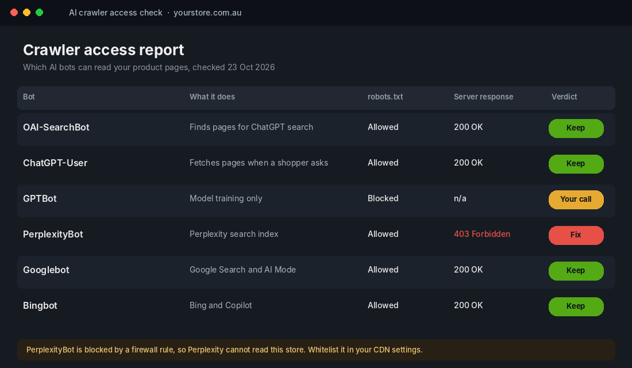
Task: Select the OAI-SearchBot bot name
Action: pyautogui.click(x=56, y=128)
